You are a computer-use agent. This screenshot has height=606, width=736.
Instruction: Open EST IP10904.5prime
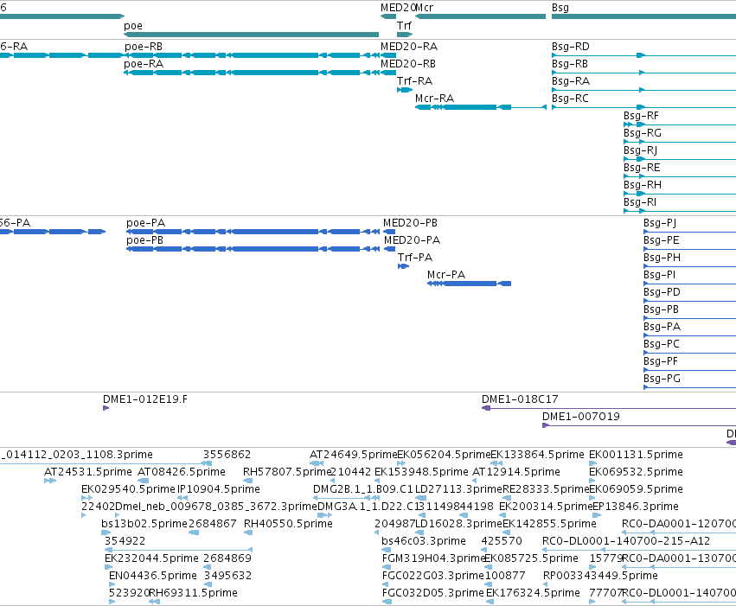(x=219, y=489)
